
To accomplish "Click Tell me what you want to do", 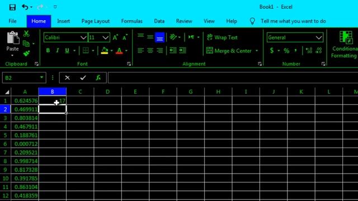I will point(293,21).
